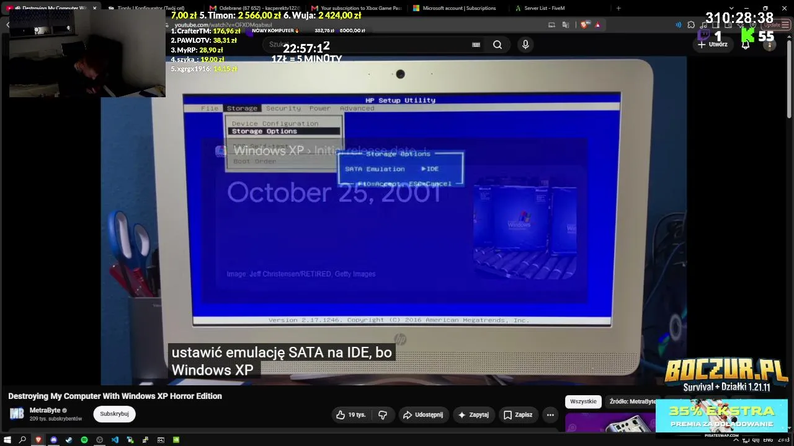This screenshot has width=794, height=446.
Task: Open YouTube notifications bell
Action: (x=746, y=45)
